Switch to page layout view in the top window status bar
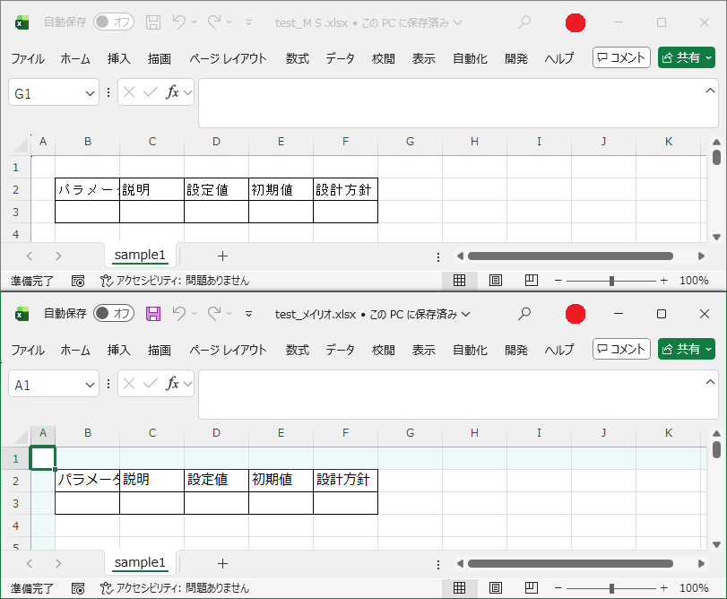Viewport: 727px width, 599px height. (495, 281)
